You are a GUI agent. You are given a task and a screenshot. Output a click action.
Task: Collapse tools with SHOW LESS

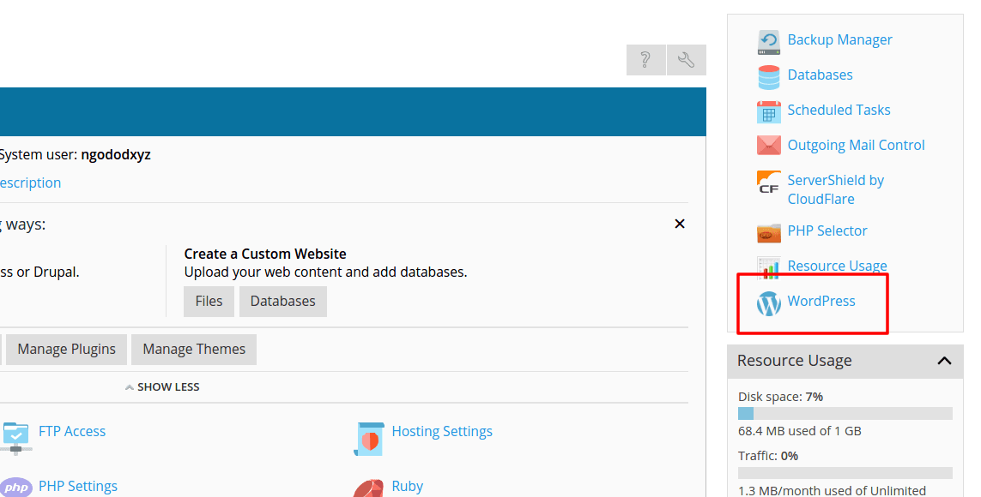point(162,387)
